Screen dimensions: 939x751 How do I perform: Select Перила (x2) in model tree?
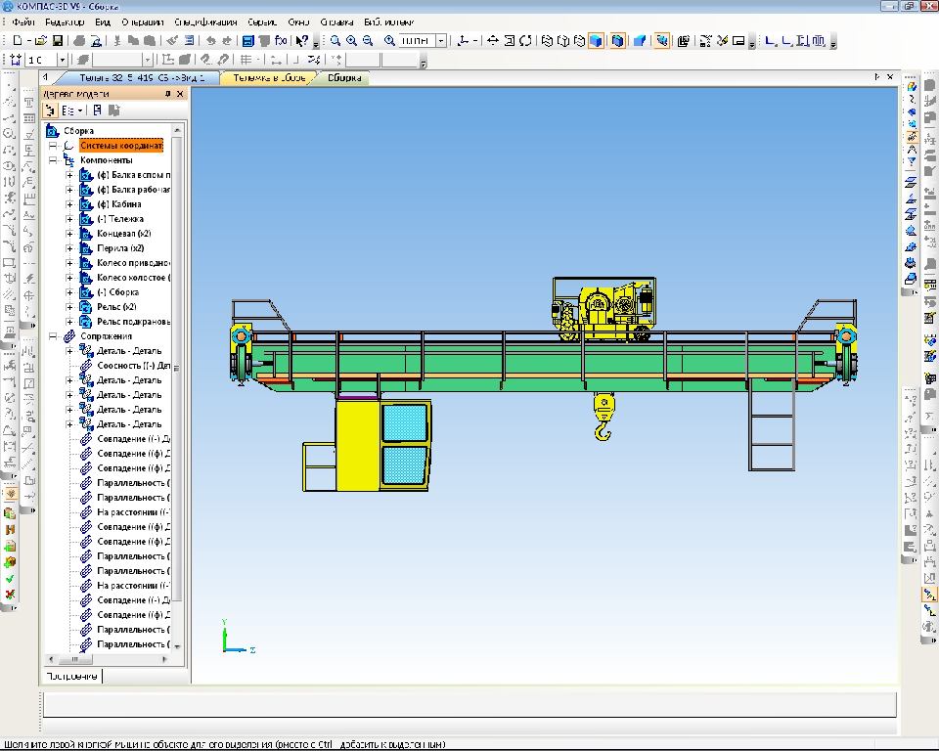point(120,248)
